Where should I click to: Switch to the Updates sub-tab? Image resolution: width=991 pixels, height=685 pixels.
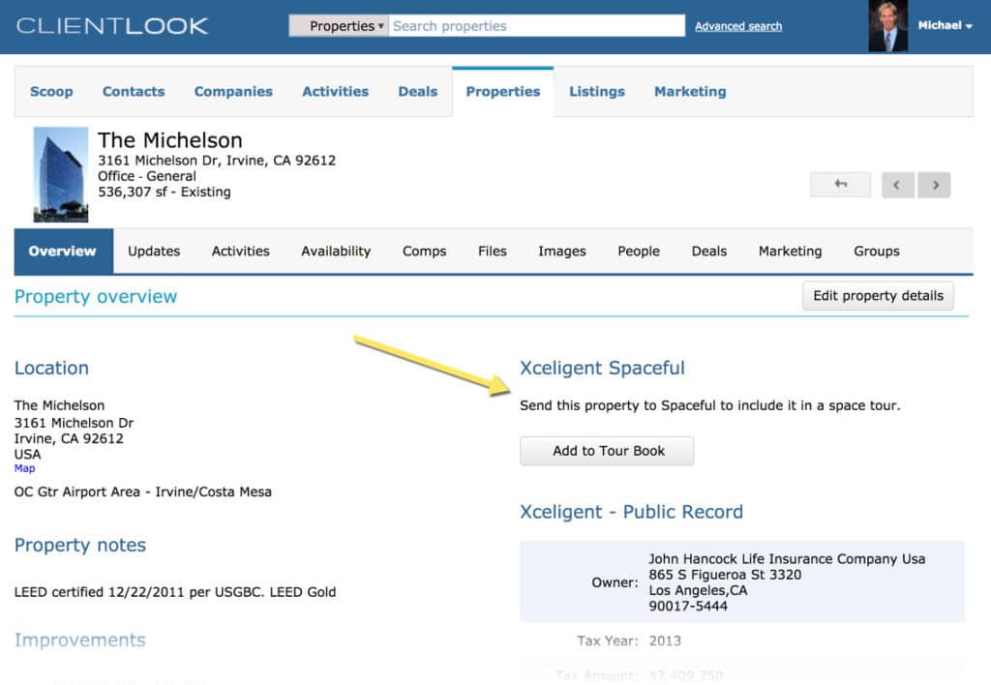point(154,251)
